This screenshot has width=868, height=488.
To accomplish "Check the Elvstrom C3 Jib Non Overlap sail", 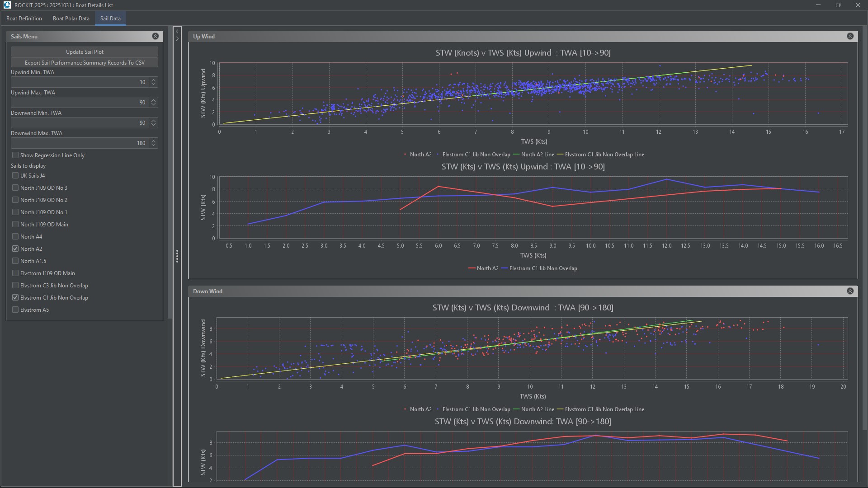I will point(15,285).
